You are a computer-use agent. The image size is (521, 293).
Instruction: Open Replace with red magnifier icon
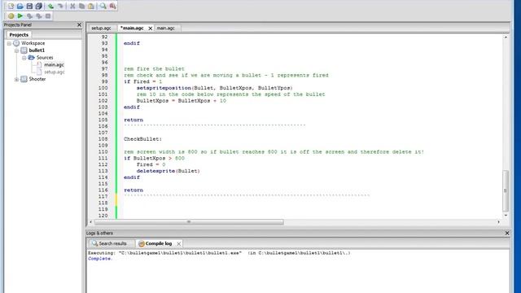(x=112, y=6)
